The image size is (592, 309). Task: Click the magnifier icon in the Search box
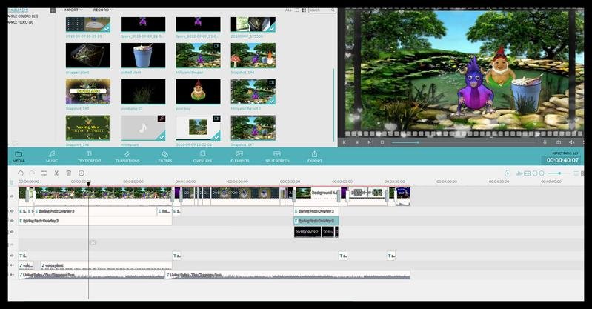[x=333, y=10]
